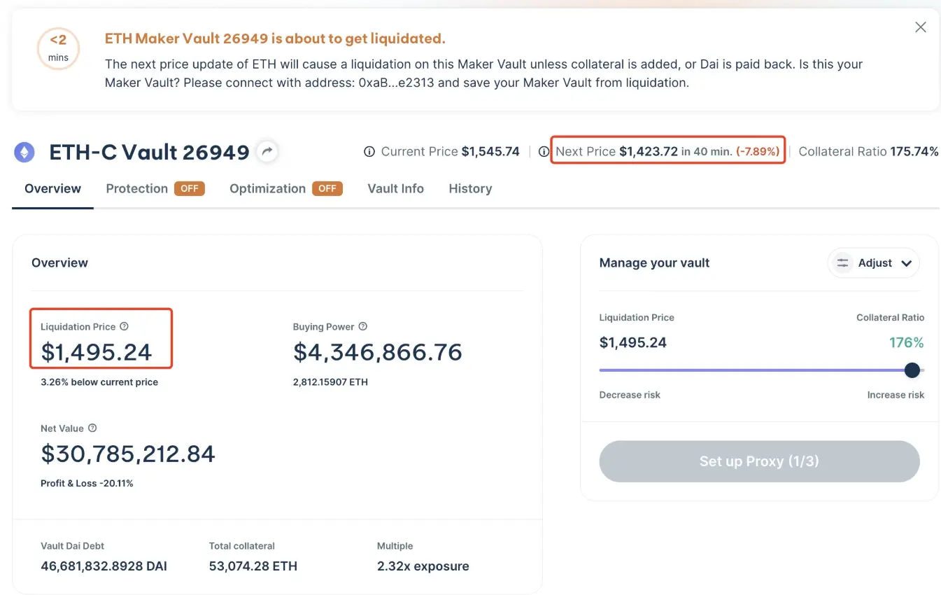
Task: Dismiss the liquidation warning banner
Action: [920, 27]
